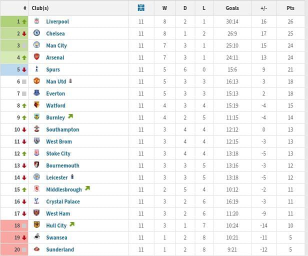This screenshot has width=308, height=256.
Task: Open the Man City club link
Action: [x=56, y=45]
